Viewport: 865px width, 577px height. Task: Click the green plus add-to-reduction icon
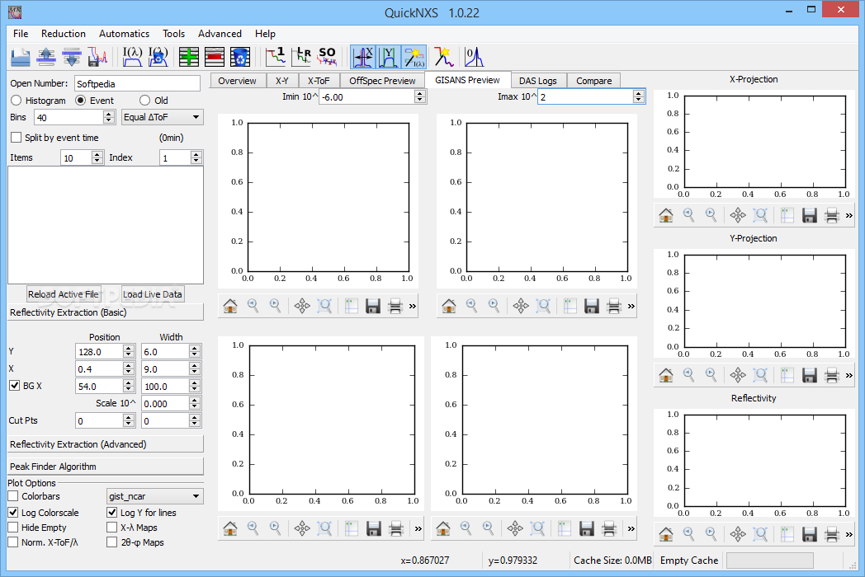pos(190,57)
